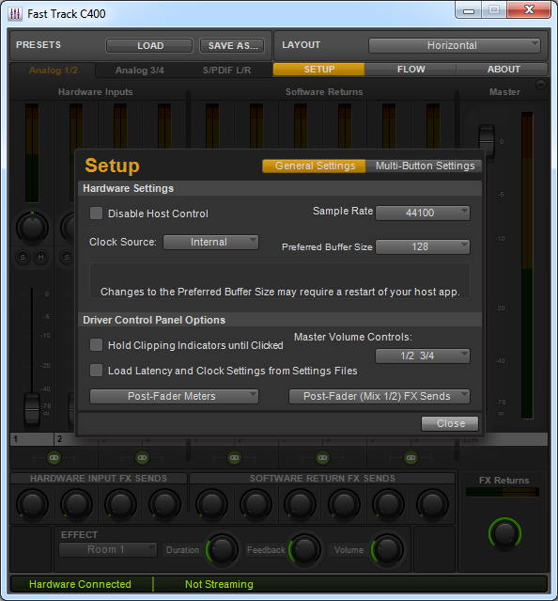
Task: Switch to the Analog 3/4 mix tab
Action: pyautogui.click(x=140, y=71)
